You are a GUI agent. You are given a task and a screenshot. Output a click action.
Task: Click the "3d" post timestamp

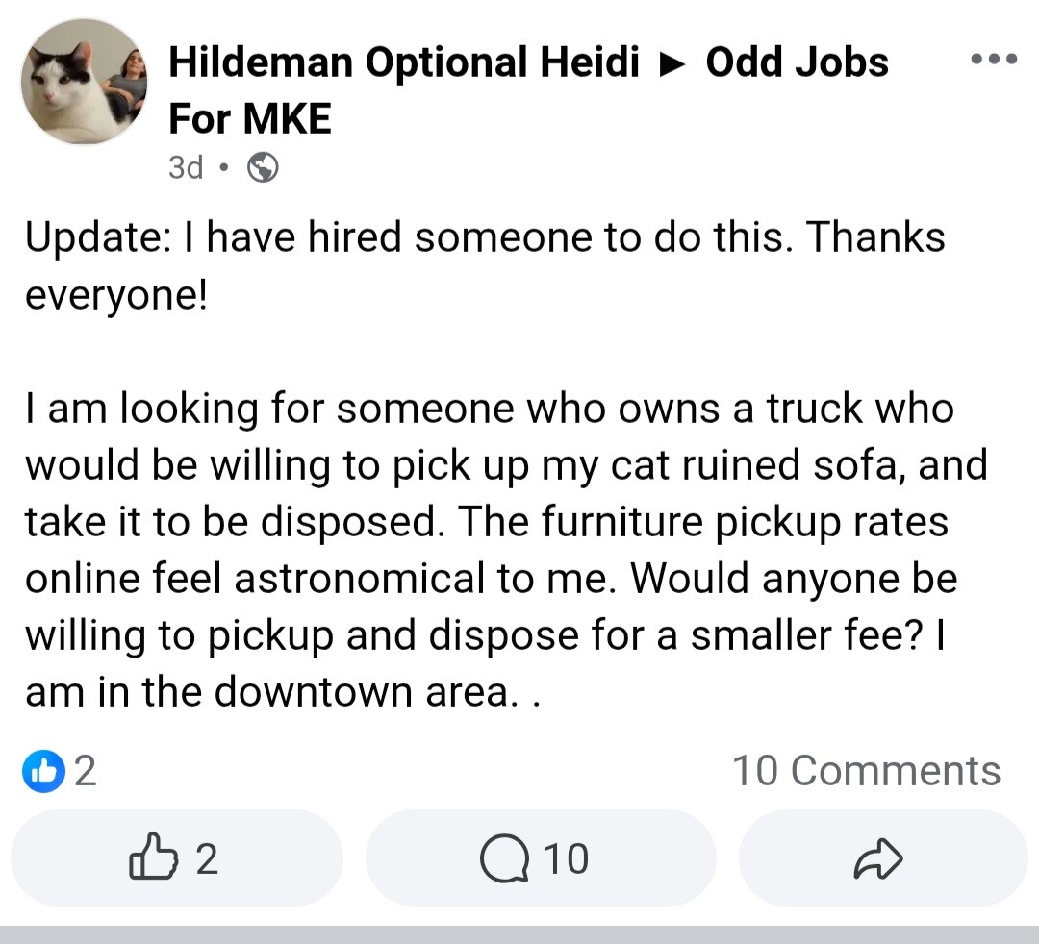pyautogui.click(x=186, y=168)
